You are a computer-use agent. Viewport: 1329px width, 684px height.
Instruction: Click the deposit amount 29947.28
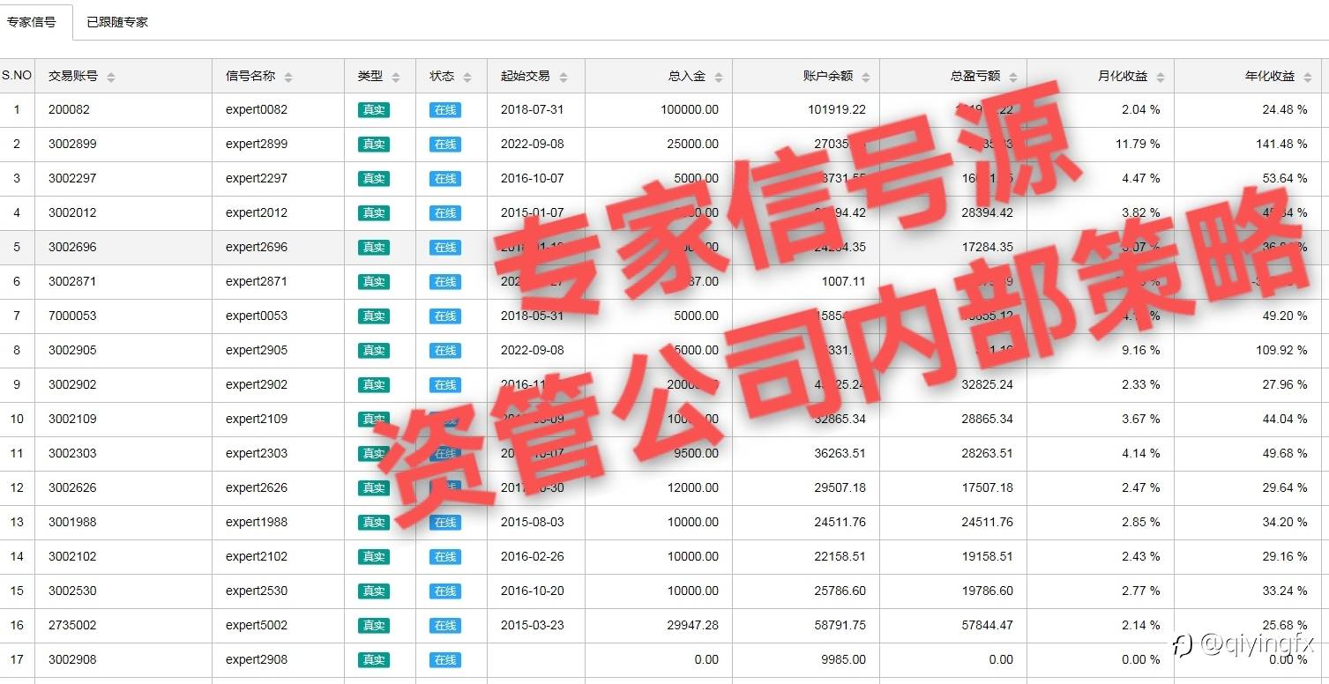coord(693,626)
